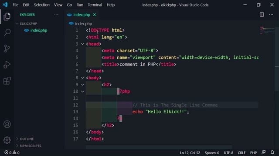The width and height of the screenshot is (279, 156).
Task: Open the Run menu
Action: pyautogui.click(x=80, y=5)
